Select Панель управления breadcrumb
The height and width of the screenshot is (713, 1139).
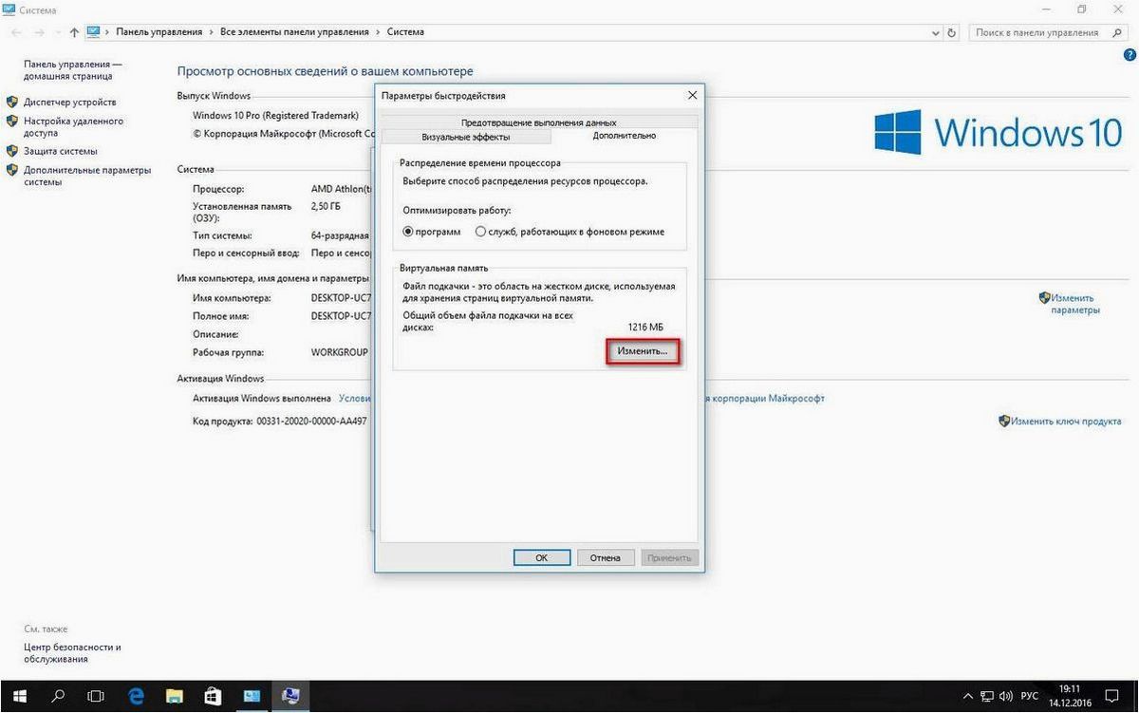point(159,32)
